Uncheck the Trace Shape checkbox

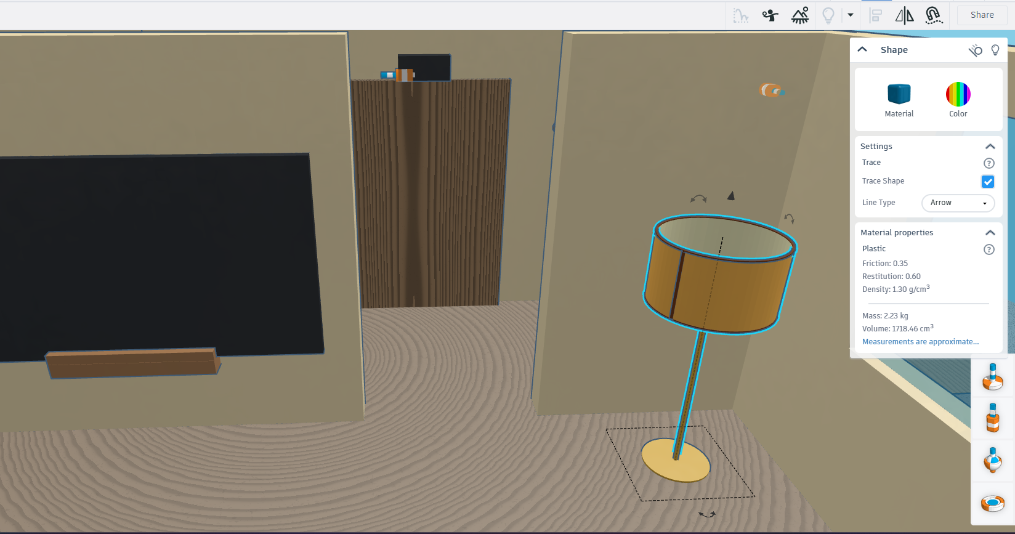click(988, 182)
